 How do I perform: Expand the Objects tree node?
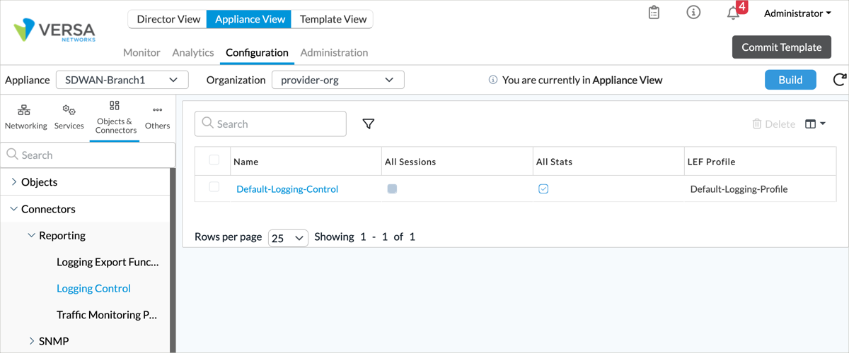pyautogui.click(x=14, y=182)
